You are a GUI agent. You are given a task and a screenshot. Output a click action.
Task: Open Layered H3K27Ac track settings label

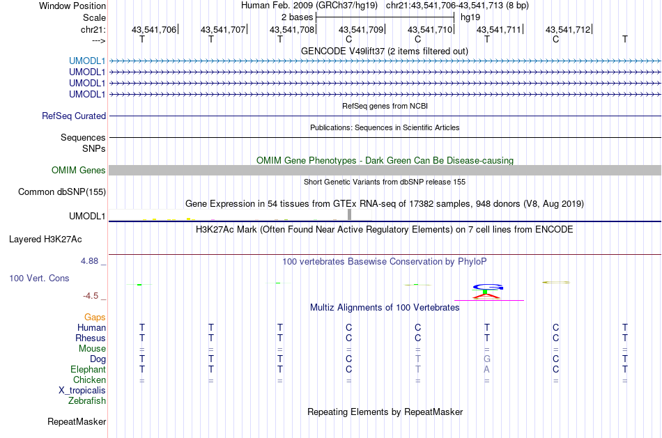click(45, 240)
